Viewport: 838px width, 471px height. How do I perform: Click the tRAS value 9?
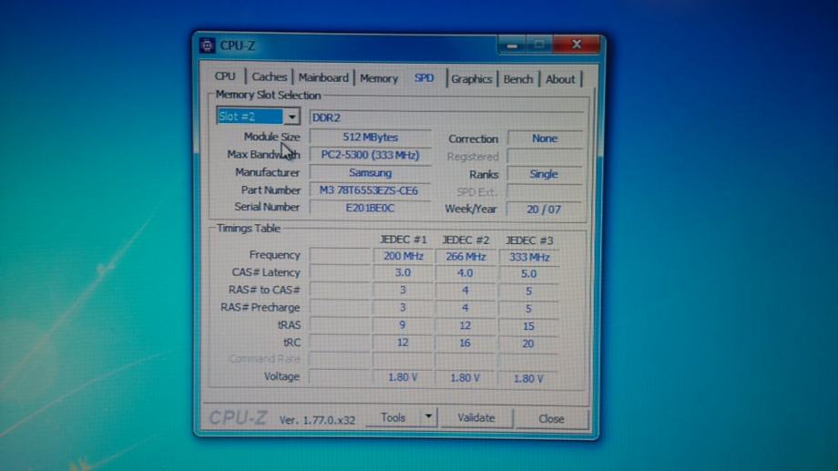[403, 325]
